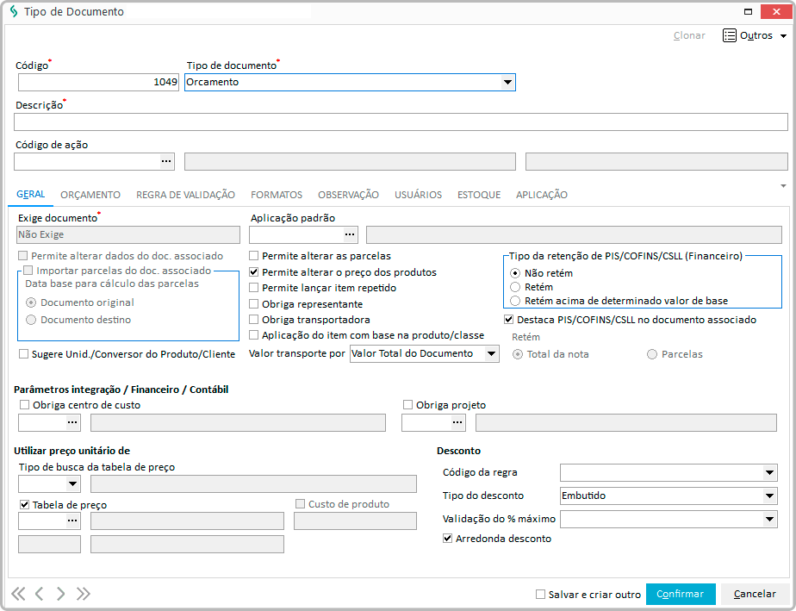Screen dimensions: 796x611
Task: Close the Tipo de Documento window
Action: 776,12
